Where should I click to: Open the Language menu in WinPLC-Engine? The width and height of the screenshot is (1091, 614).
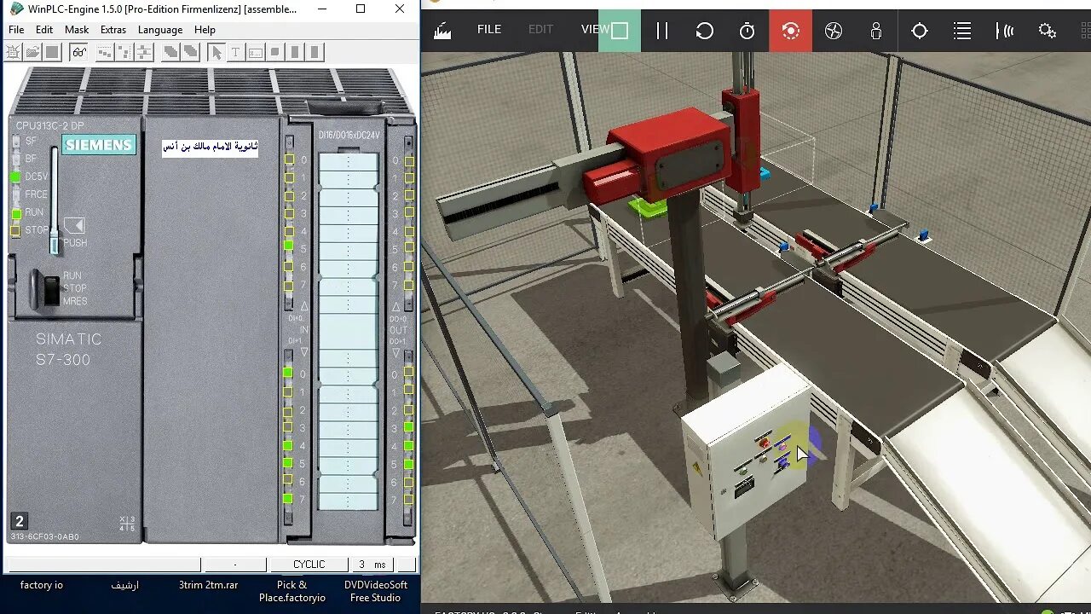[160, 29]
